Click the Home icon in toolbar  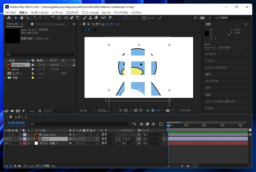pos(9,18)
